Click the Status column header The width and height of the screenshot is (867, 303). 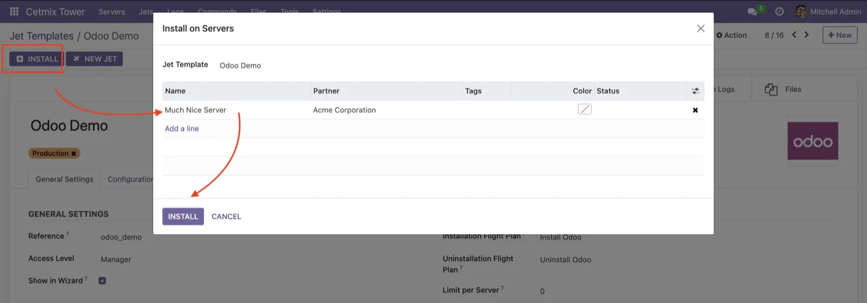639,91
